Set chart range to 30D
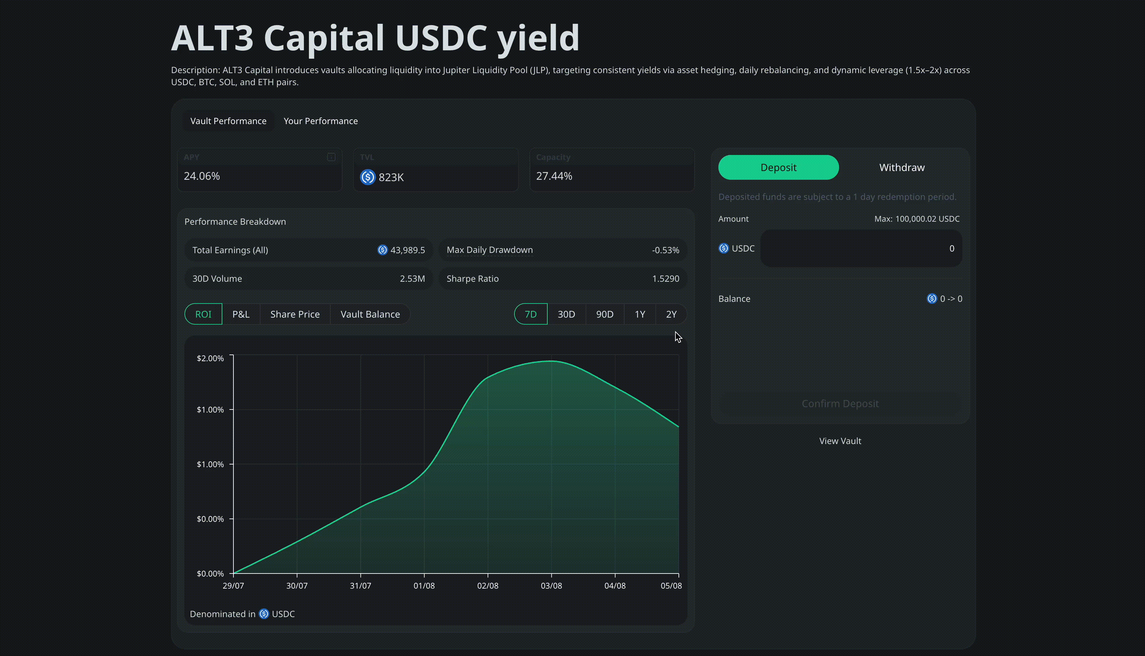The image size is (1145, 656). [566, 314]
